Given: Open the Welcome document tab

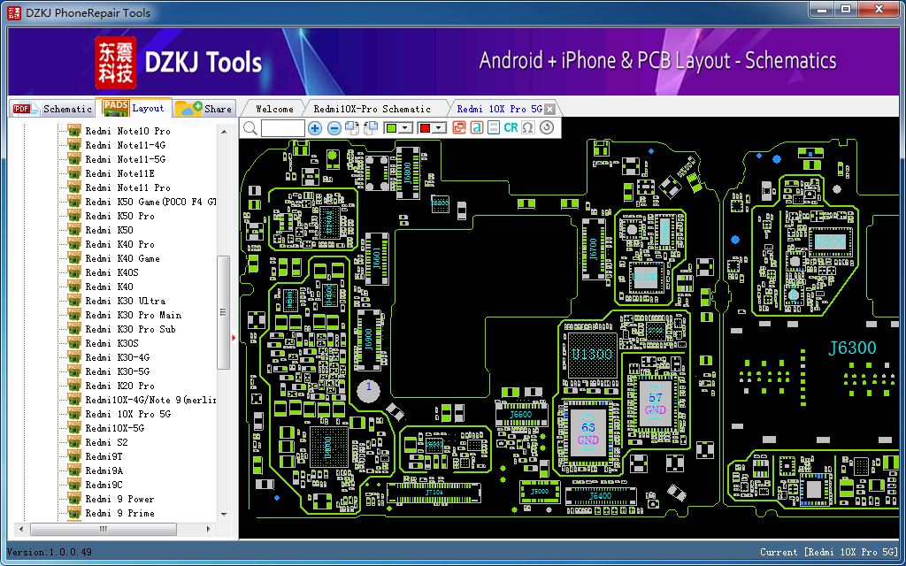Looking at the screenshot, I should coord(274,109).
